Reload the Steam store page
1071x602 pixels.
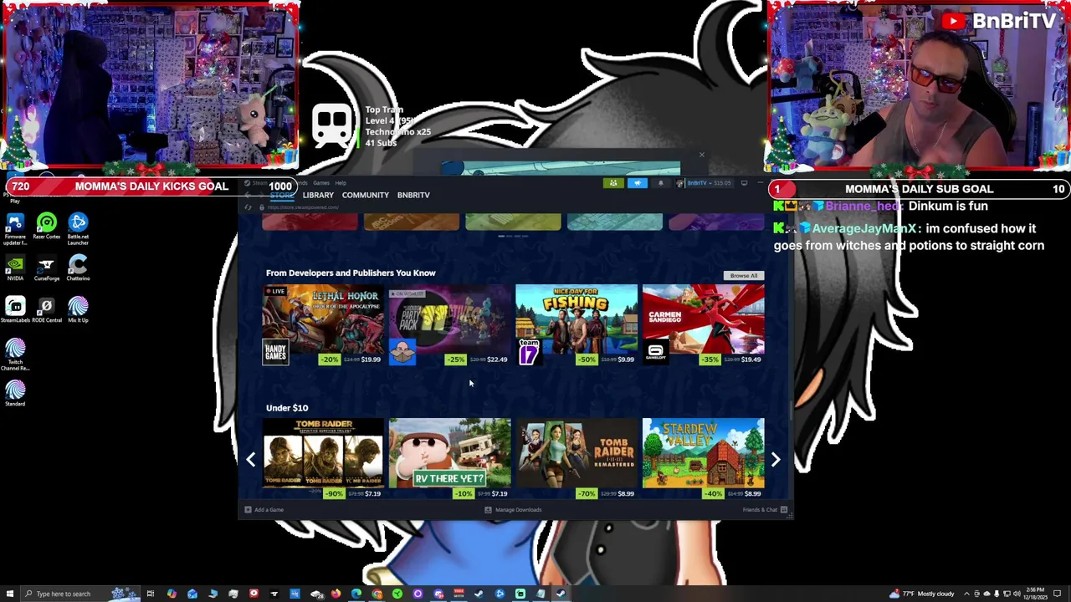(x=249, y=207)
